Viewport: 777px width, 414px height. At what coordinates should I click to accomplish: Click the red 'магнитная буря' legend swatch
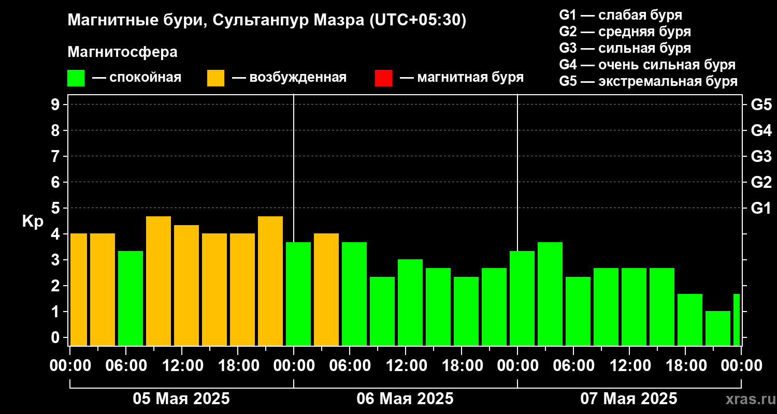383,78
